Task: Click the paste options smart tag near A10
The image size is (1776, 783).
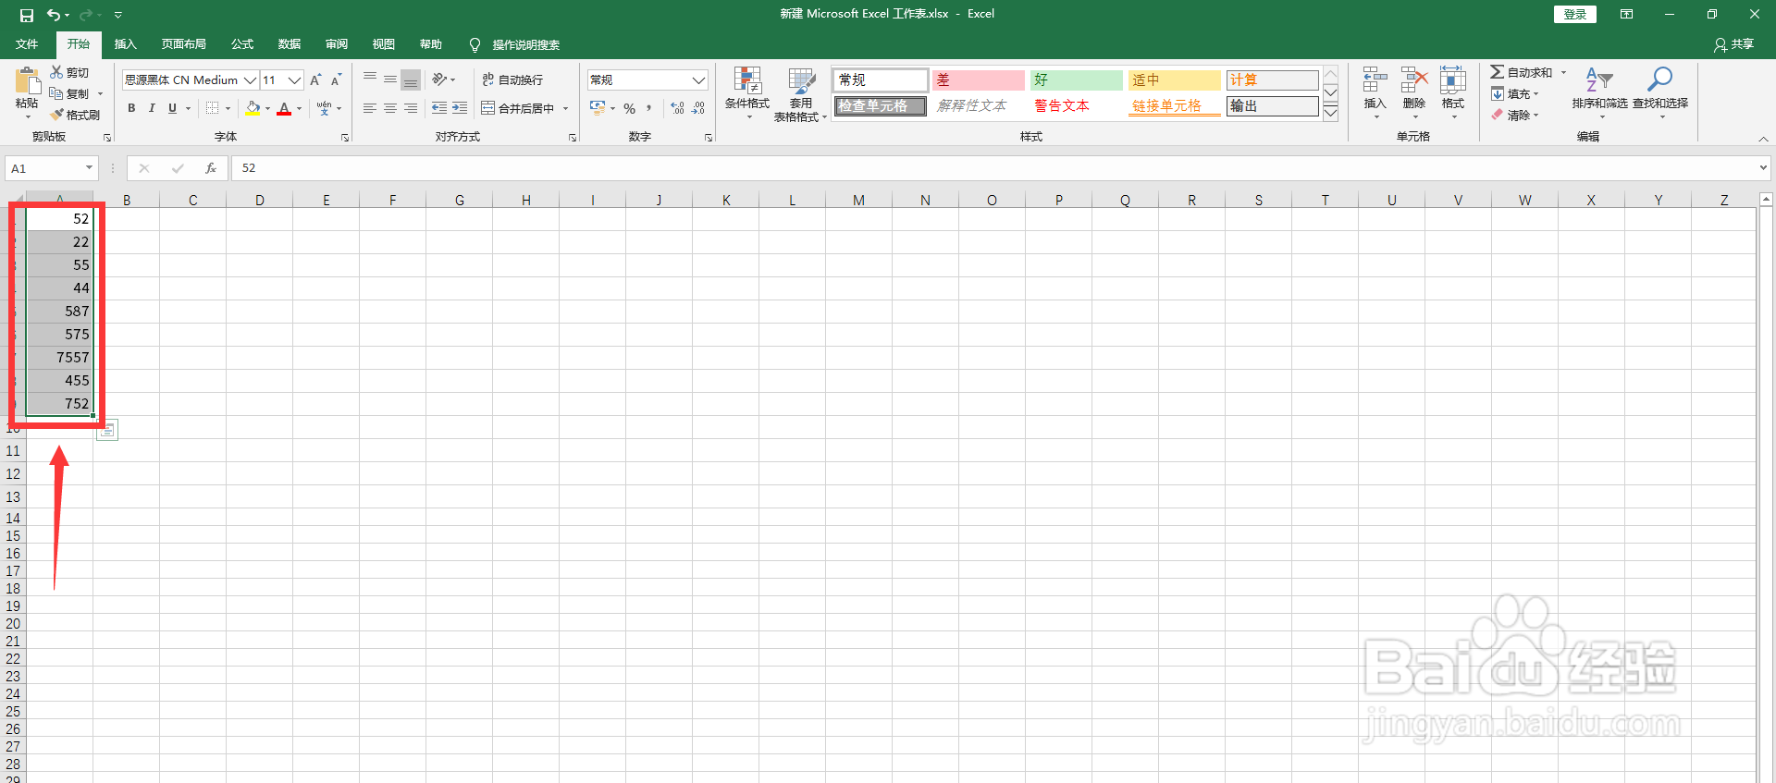Action: (107, 430)
